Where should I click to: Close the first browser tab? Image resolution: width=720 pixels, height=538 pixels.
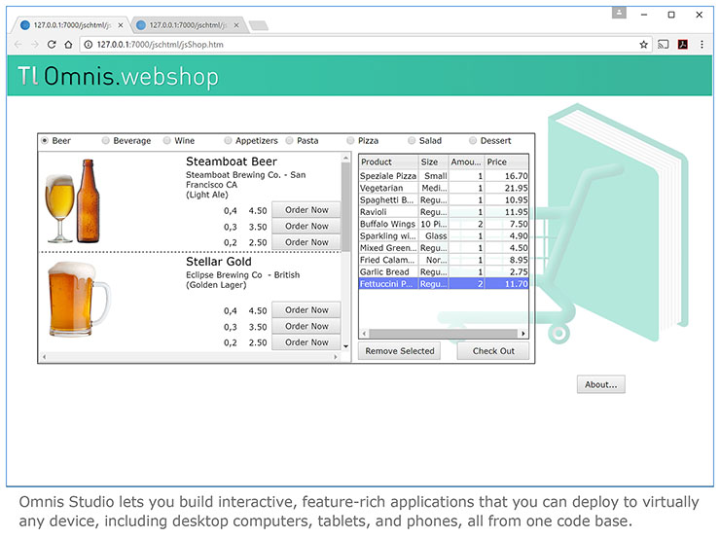(x=122, y=25)
